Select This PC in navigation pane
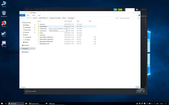The height and width of the screenshot is (105, 169). [28, 49]
